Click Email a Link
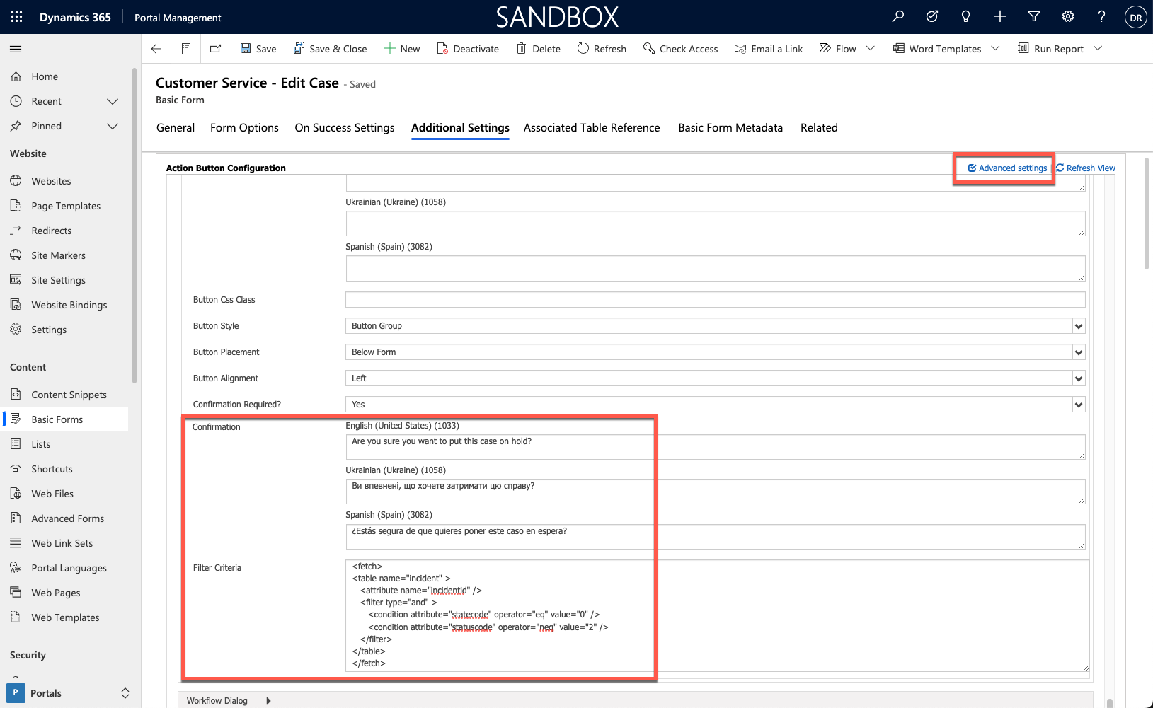Screen dimensions: 1153x708 pos(769,48)
